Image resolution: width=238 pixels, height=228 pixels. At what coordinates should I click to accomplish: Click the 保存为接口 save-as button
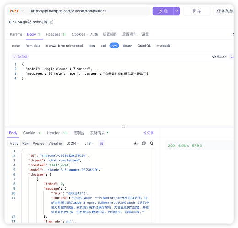[x=224, y=11]
